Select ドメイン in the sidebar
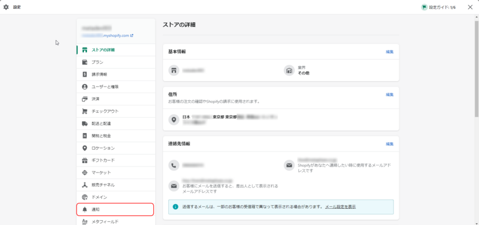Image resolution: width=479 pixels, height=225 pixels. [116, 198]
